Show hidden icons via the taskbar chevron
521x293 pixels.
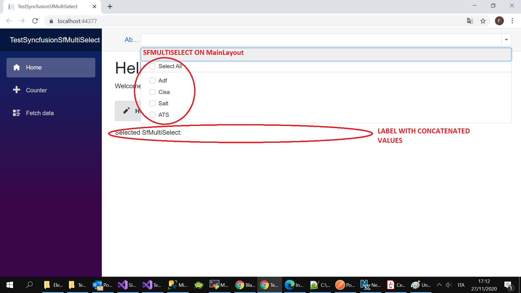point(439,285)
